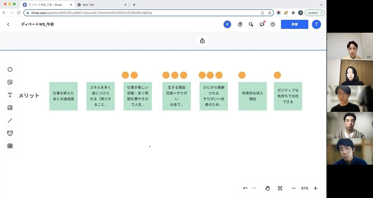Select the text tool in left toolbar
Viewport: 373px width, 198px height.
10,95
